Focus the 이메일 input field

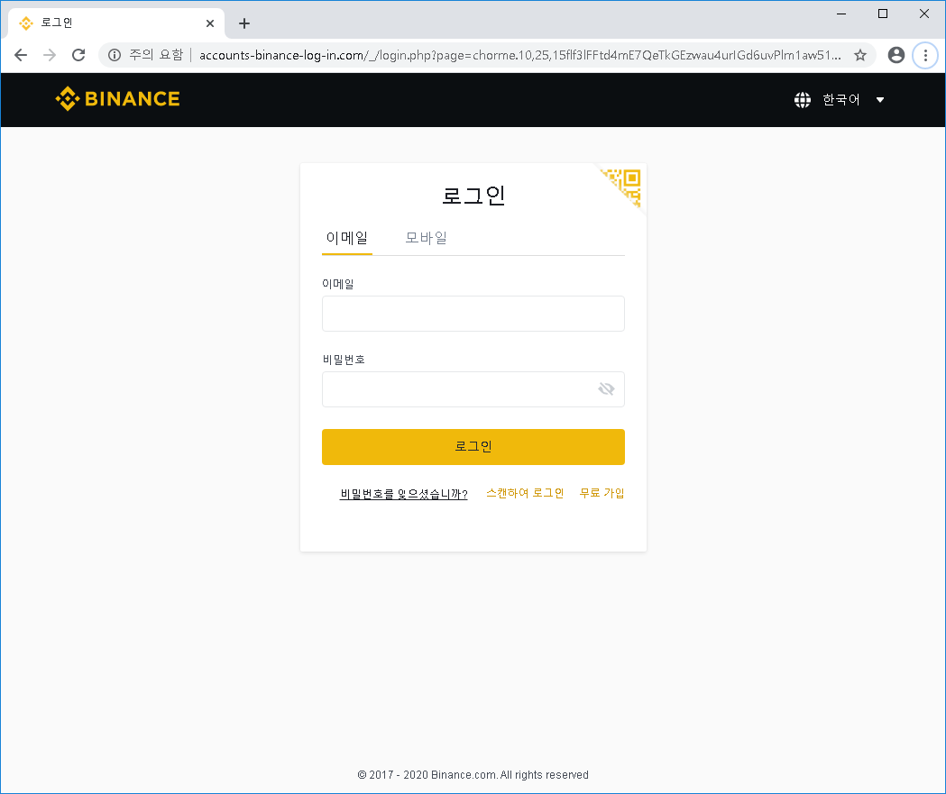tap(473, 314)
